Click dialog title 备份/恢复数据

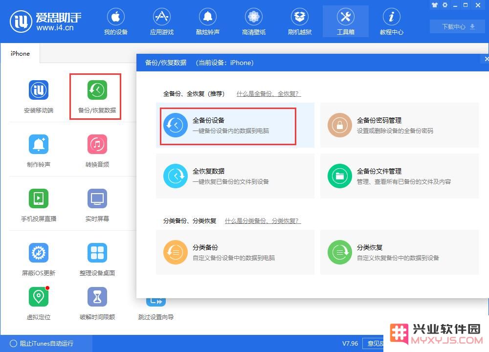[x=166, y=63]
